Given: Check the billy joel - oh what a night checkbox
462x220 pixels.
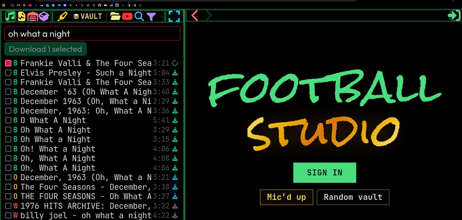Looking at the screenshot, I should [8, 215].
